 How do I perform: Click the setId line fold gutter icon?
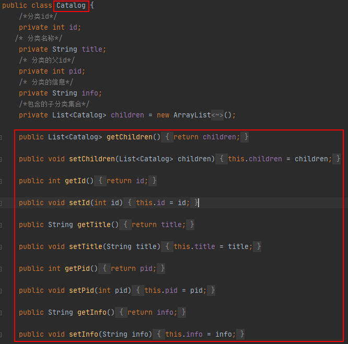[2, 203]
